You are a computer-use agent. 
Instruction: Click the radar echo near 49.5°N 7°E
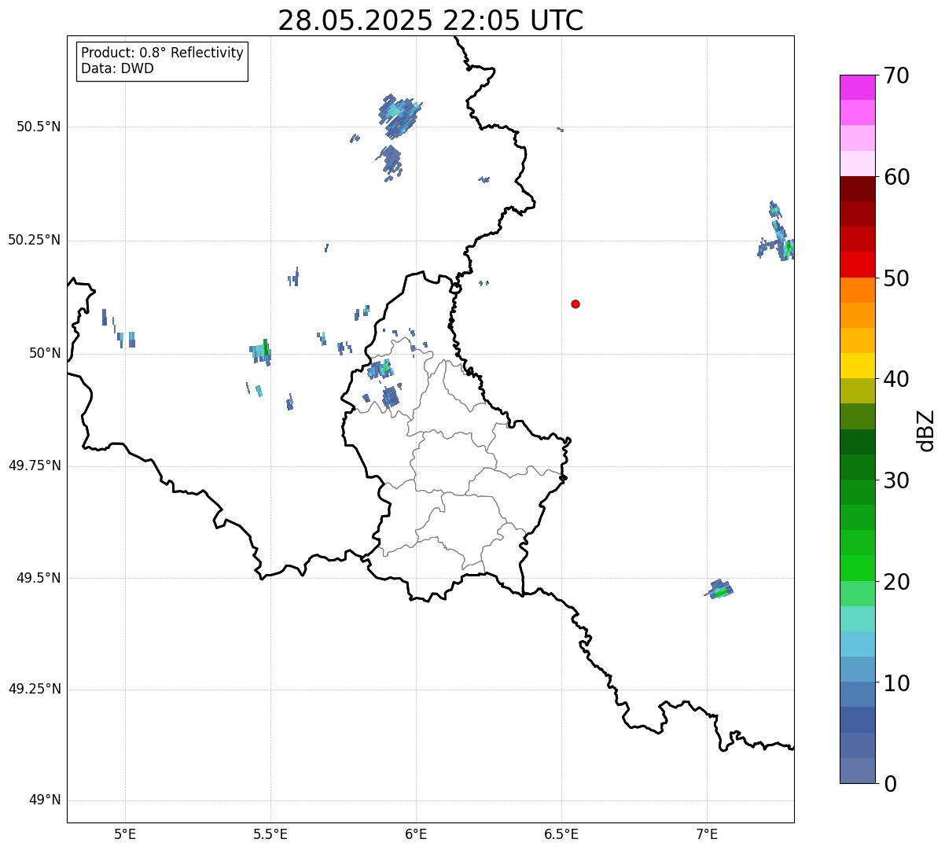pos(719,589)
